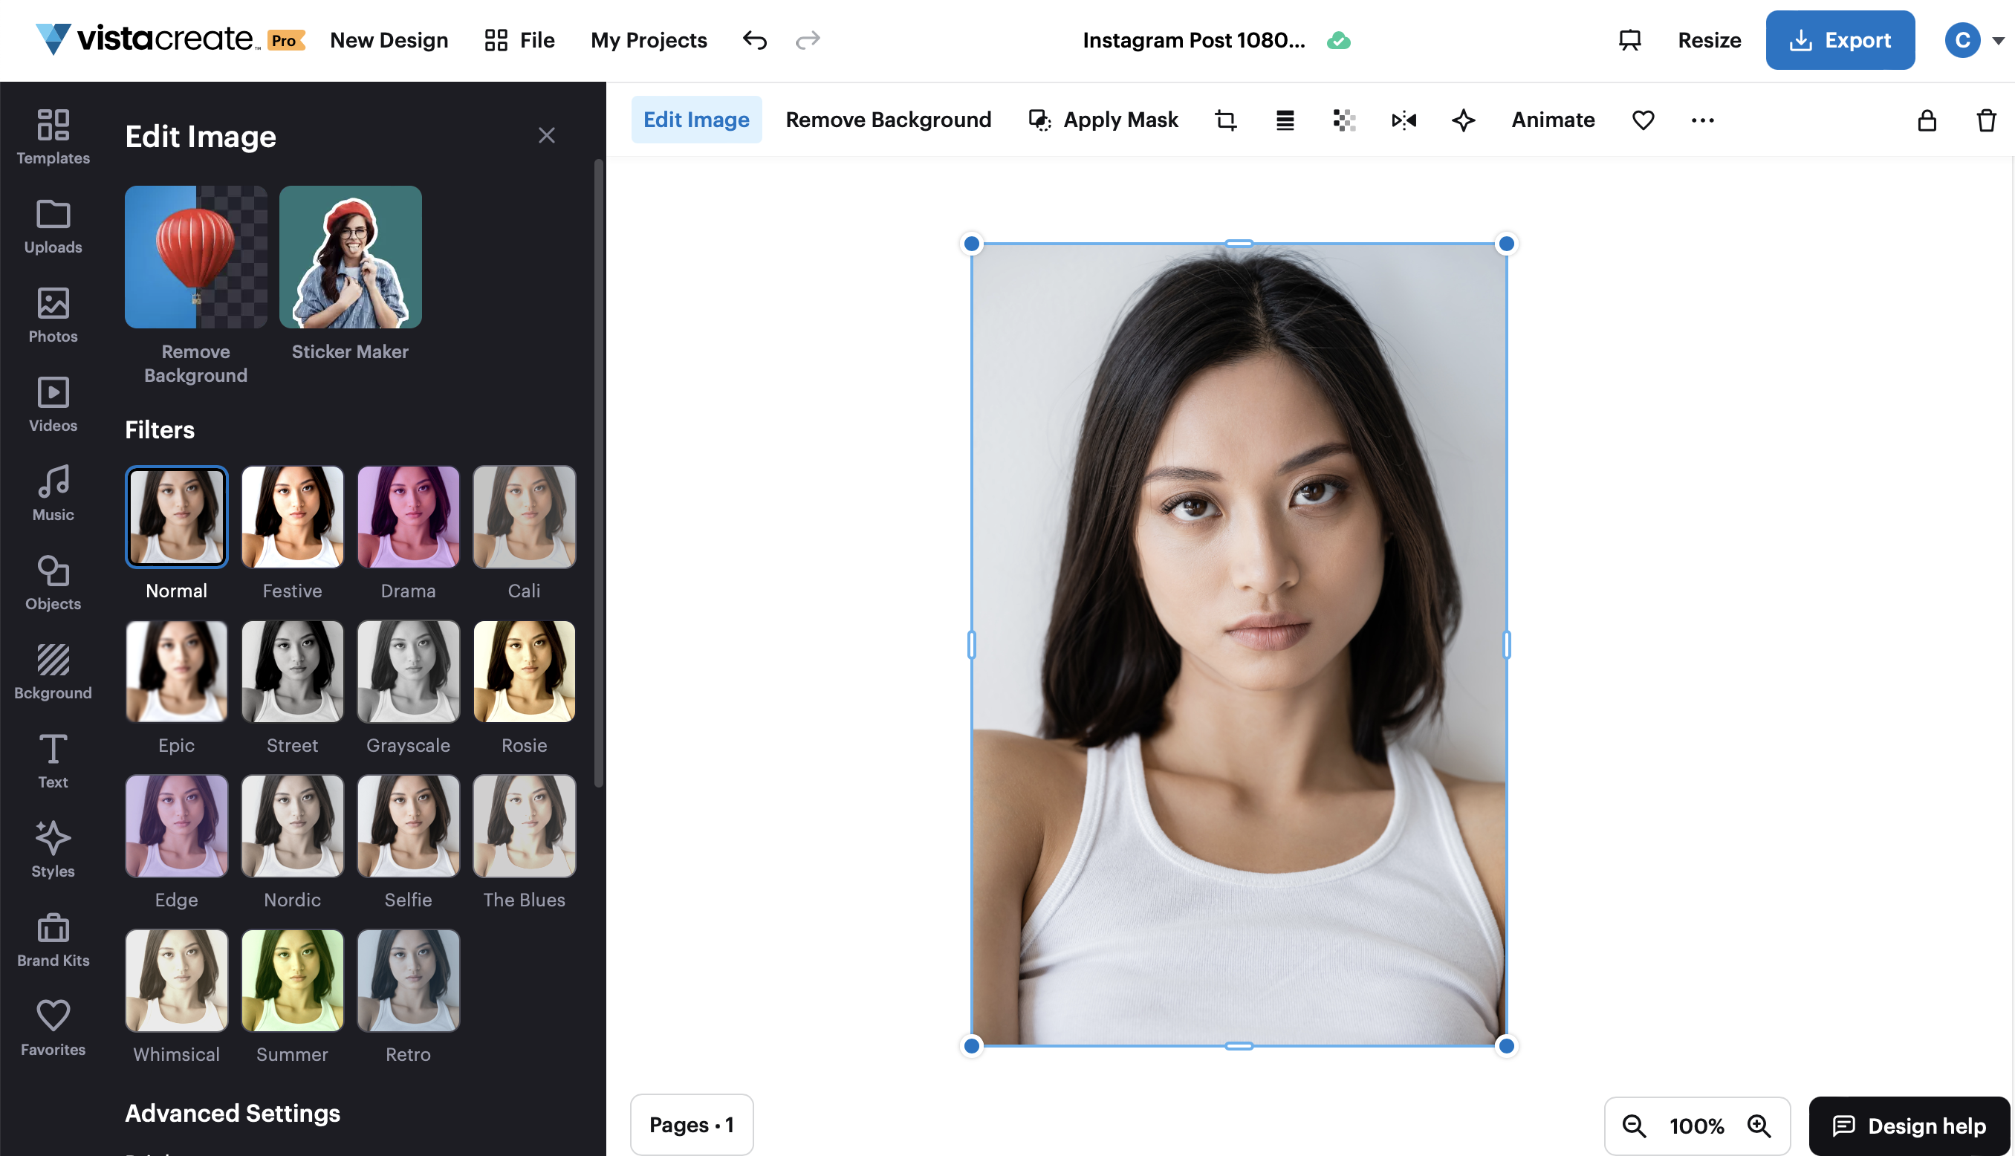
Task: Open the File menu
Action: point(535,39)
